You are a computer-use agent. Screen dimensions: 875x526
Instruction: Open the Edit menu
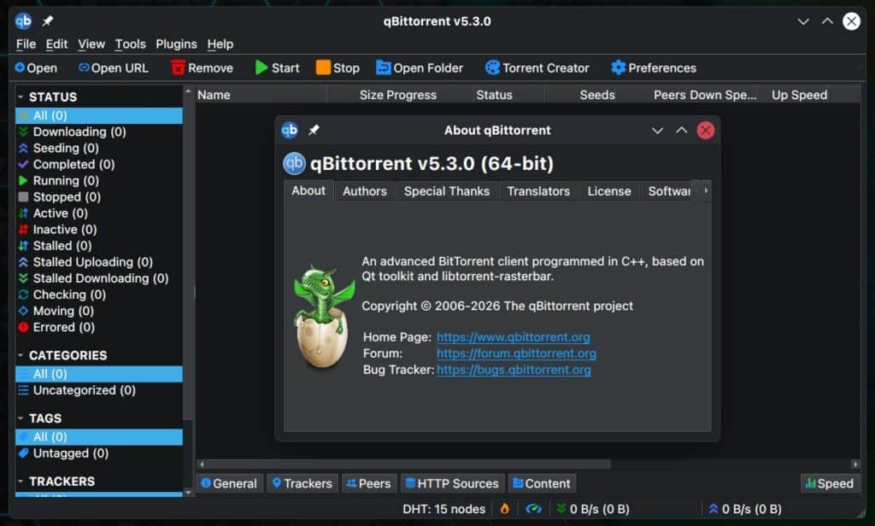[56, 44]
